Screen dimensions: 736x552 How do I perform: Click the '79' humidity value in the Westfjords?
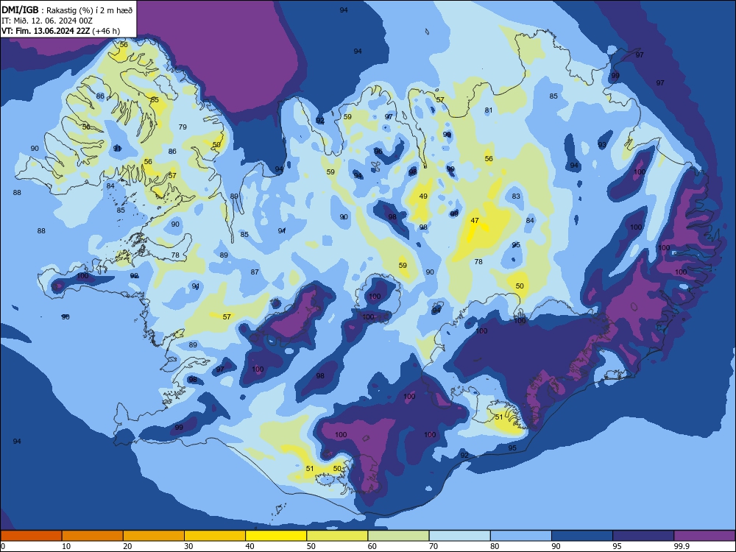point(183,127)
